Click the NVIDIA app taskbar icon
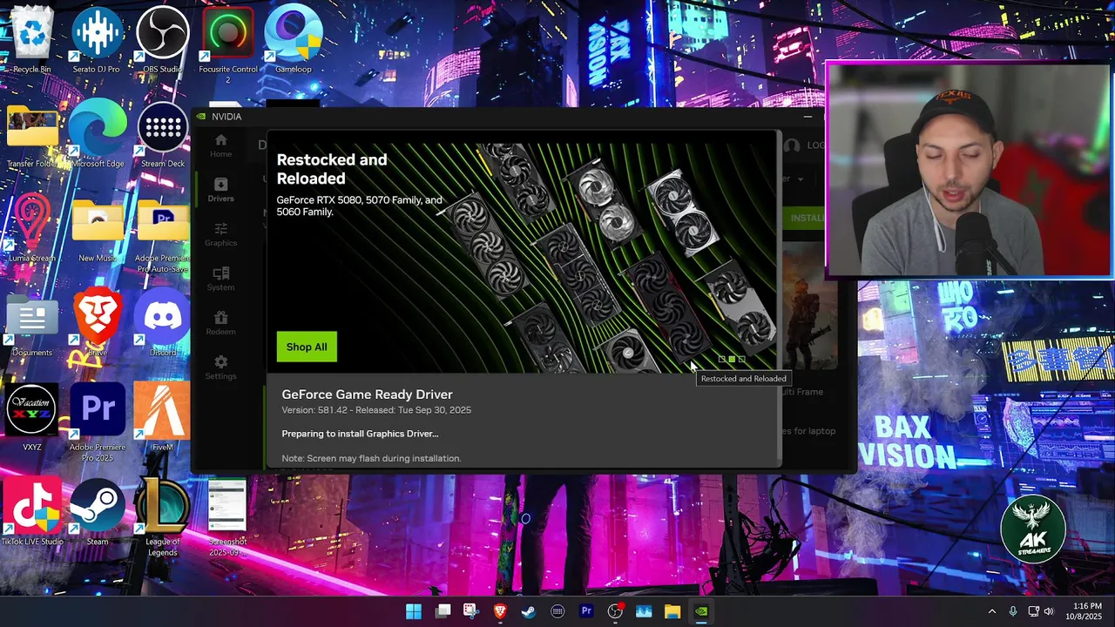1115x627 pixels. point(700,611)
